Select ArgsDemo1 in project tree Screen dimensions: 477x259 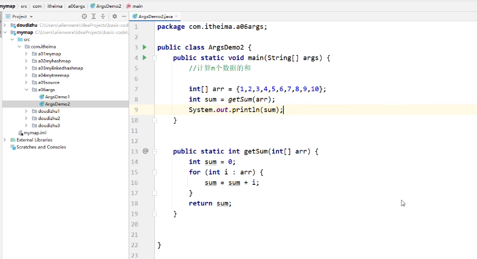coord(57,97)
